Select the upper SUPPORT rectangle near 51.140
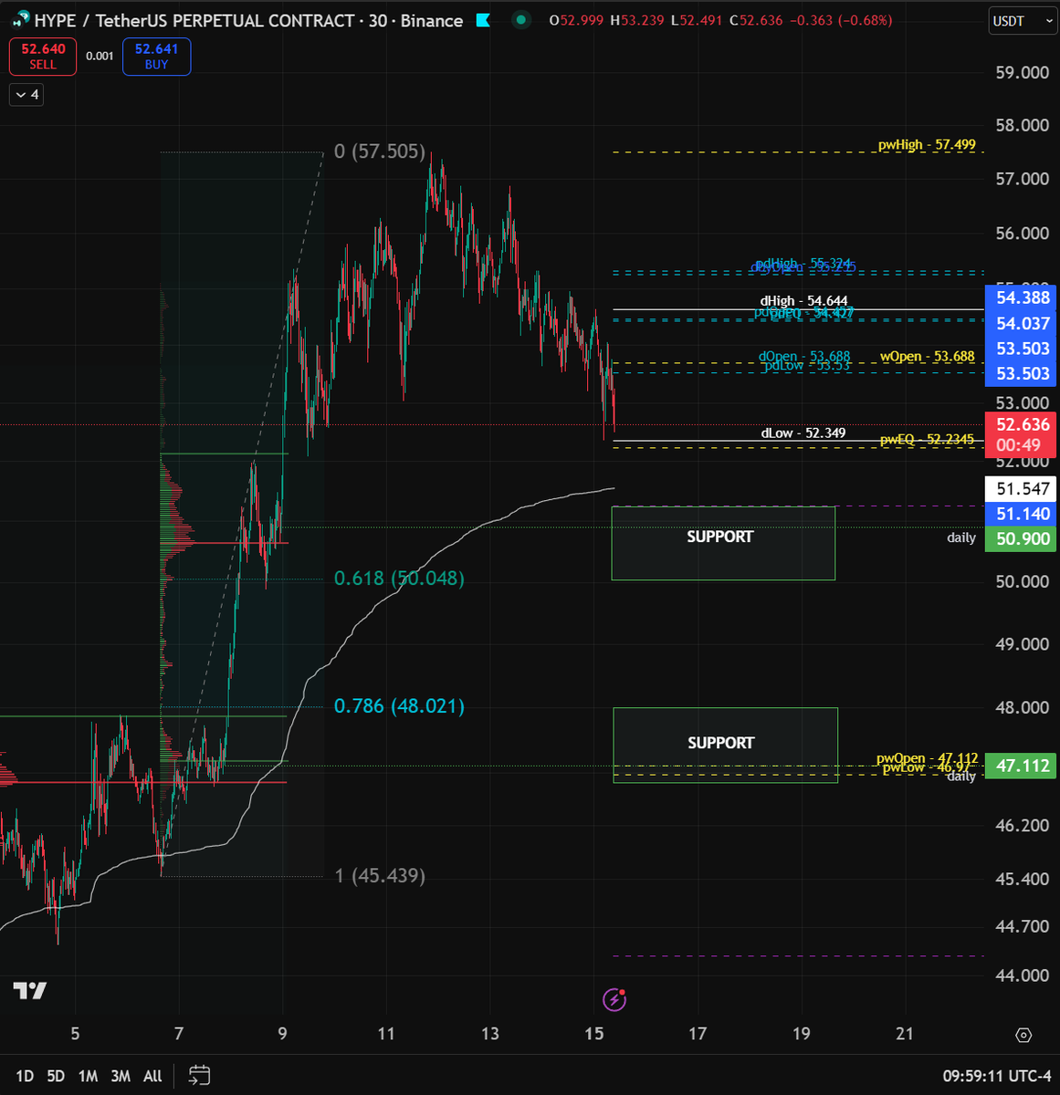1060x1095 pixels. 723,543
